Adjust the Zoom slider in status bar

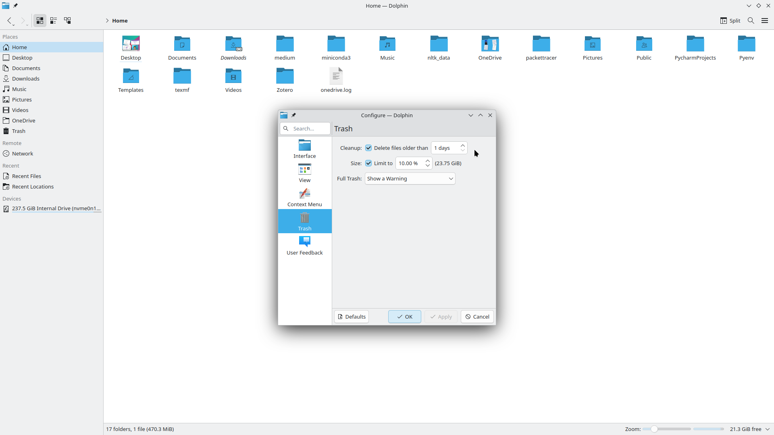[x=654, y=429]
